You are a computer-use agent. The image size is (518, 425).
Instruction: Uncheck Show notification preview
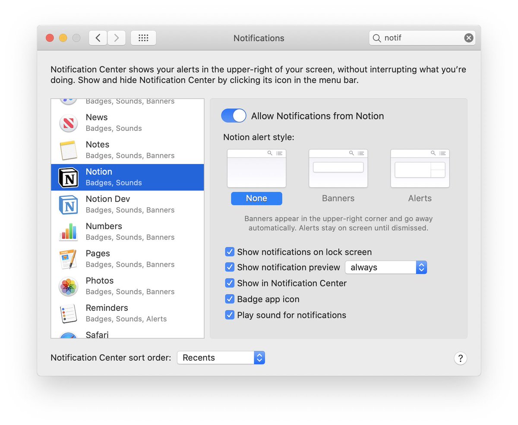(x=230, y=267)
